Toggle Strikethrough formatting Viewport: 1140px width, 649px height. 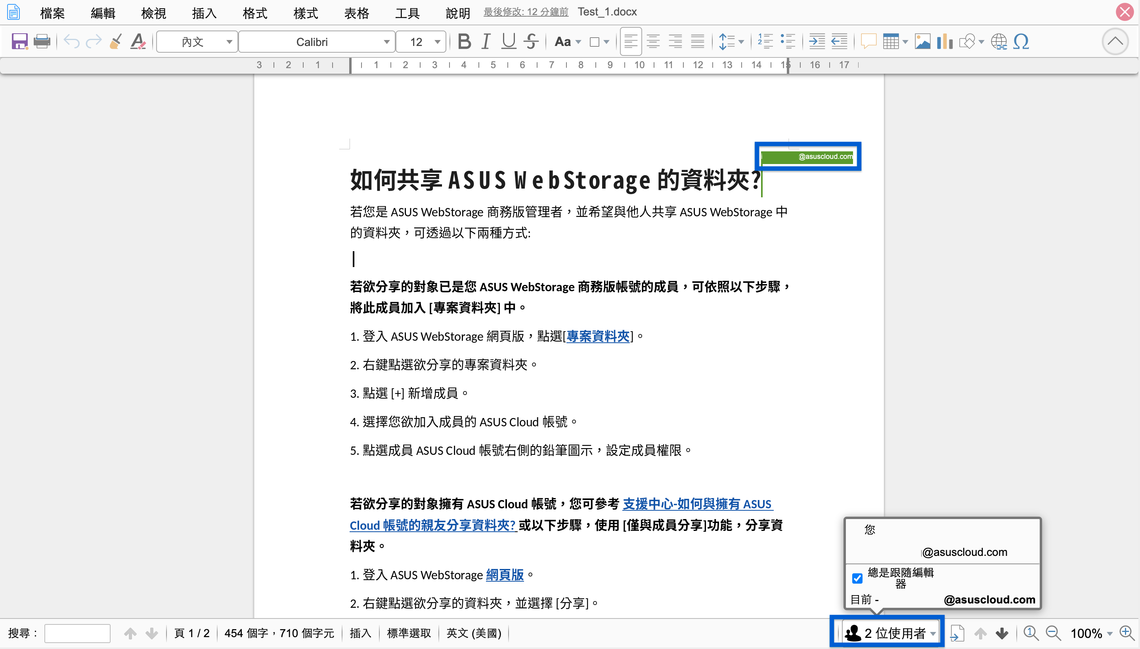pyautogui.click(x=530, y=42)
